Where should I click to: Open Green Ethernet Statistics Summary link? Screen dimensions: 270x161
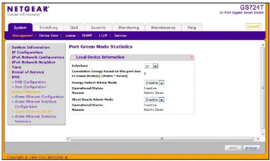tap(36, 119)
